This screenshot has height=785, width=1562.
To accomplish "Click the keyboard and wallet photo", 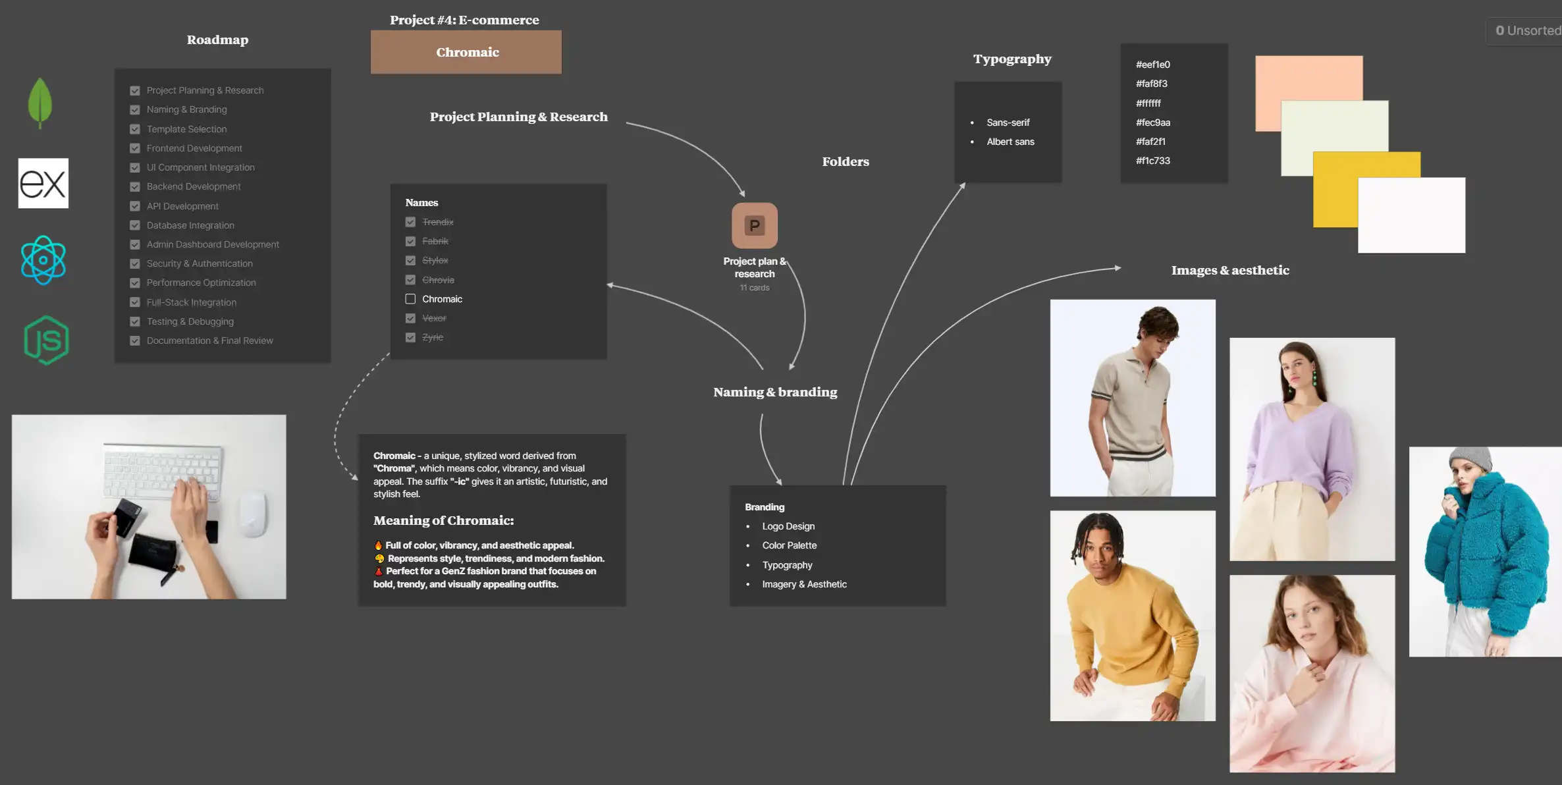I will tap(149, 506).
